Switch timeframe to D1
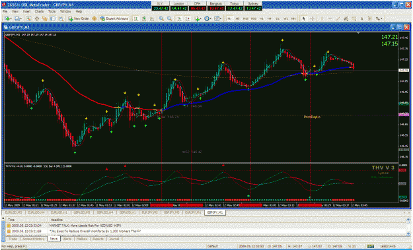413x250 pixels. tap(278, 18)
